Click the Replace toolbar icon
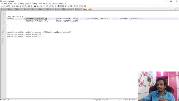This screenshot has height=101, width=179. (x=37, y=6)
